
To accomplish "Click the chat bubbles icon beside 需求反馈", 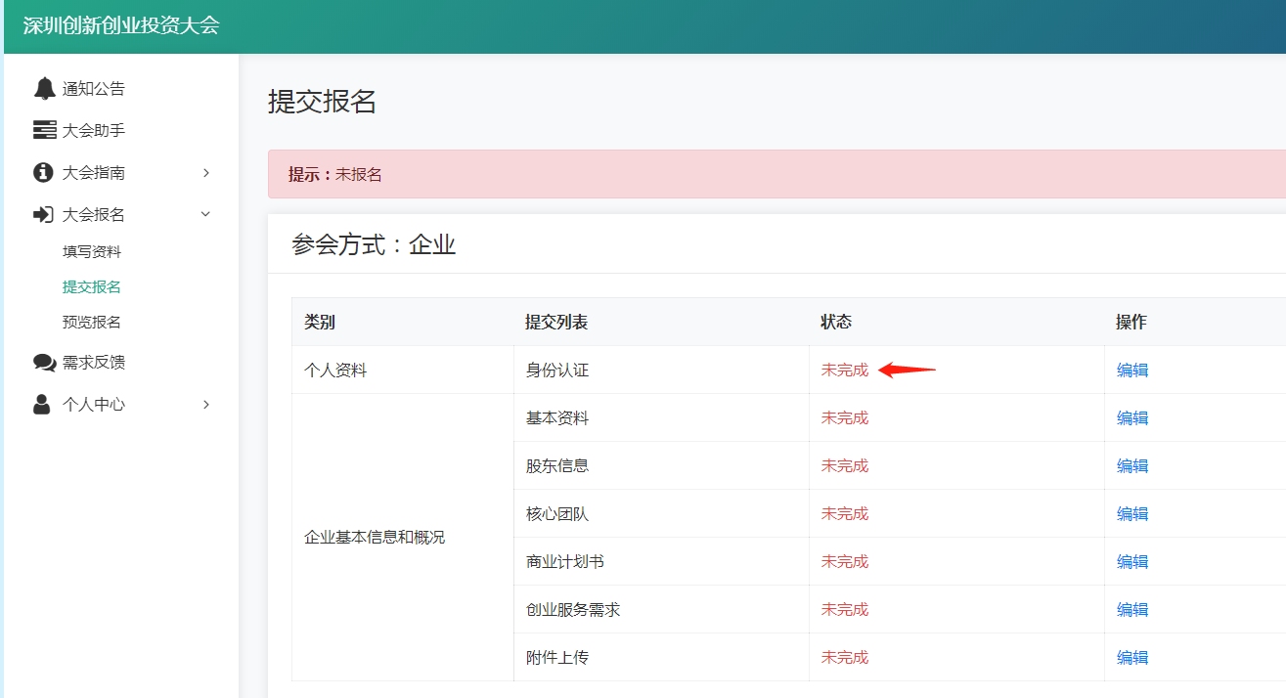I will (x=44, y=363).
